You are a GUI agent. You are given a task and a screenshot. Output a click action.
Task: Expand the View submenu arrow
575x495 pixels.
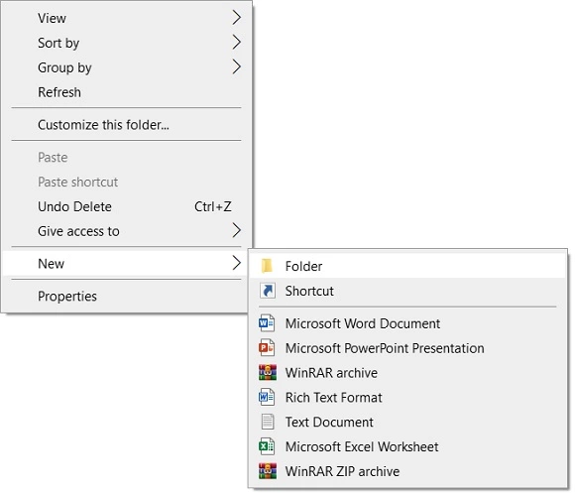(237, 17)
